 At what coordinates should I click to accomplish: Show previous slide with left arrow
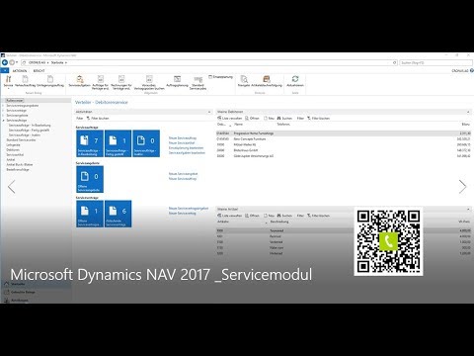pos(12,187)
